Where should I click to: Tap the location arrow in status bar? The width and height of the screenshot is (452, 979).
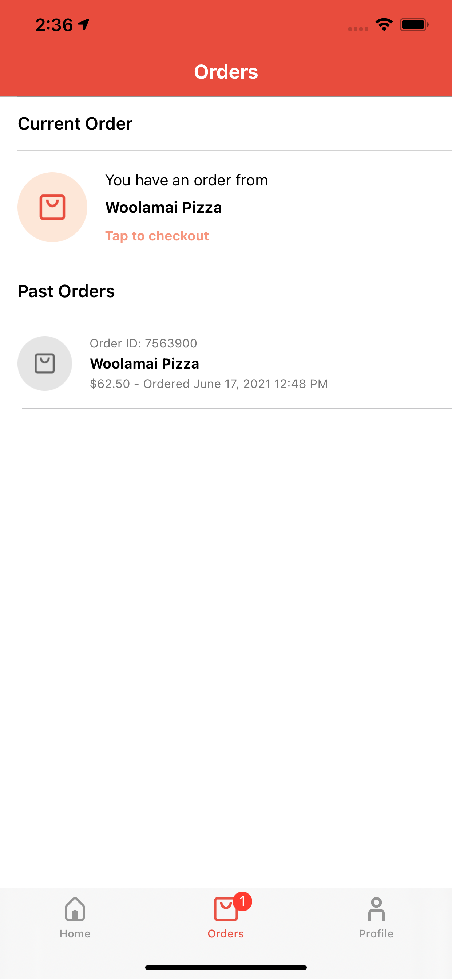pyautogui.click(x=84, y=25)
